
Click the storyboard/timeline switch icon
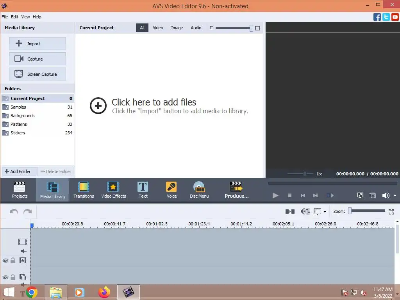(290, 211)
